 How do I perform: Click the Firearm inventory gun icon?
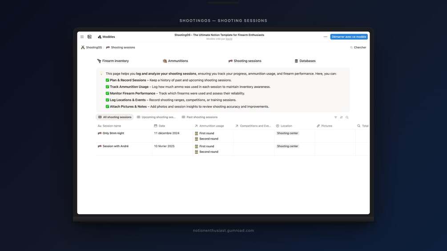pos(99,61)
